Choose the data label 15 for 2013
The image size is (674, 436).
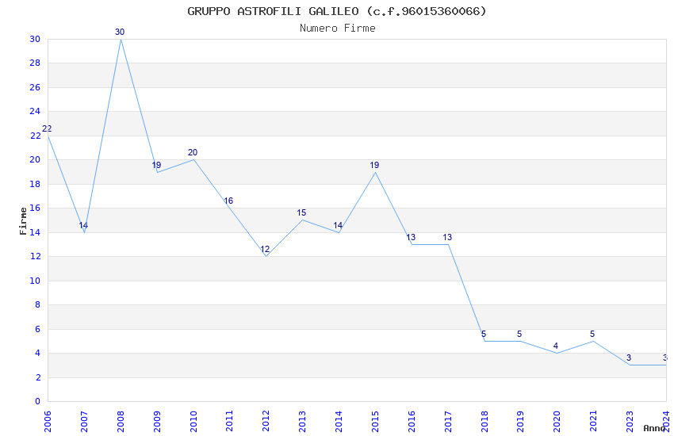pyautogui.click(x=301, y=213)
